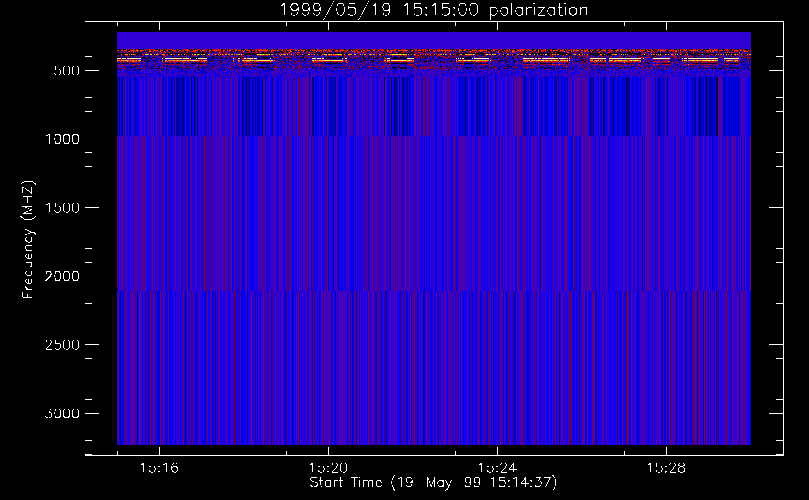
Task: Click the 15:24 time tick label
Action: (497, 468)
